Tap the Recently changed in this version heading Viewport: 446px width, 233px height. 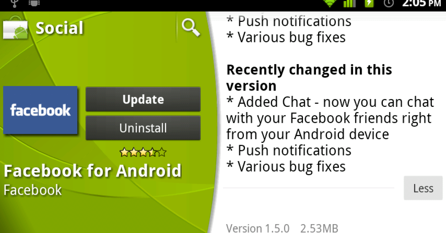click(x=309, y=78)
